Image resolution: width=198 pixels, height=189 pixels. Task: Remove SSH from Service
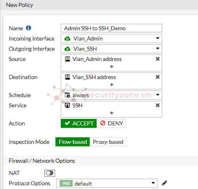(157, 105)
